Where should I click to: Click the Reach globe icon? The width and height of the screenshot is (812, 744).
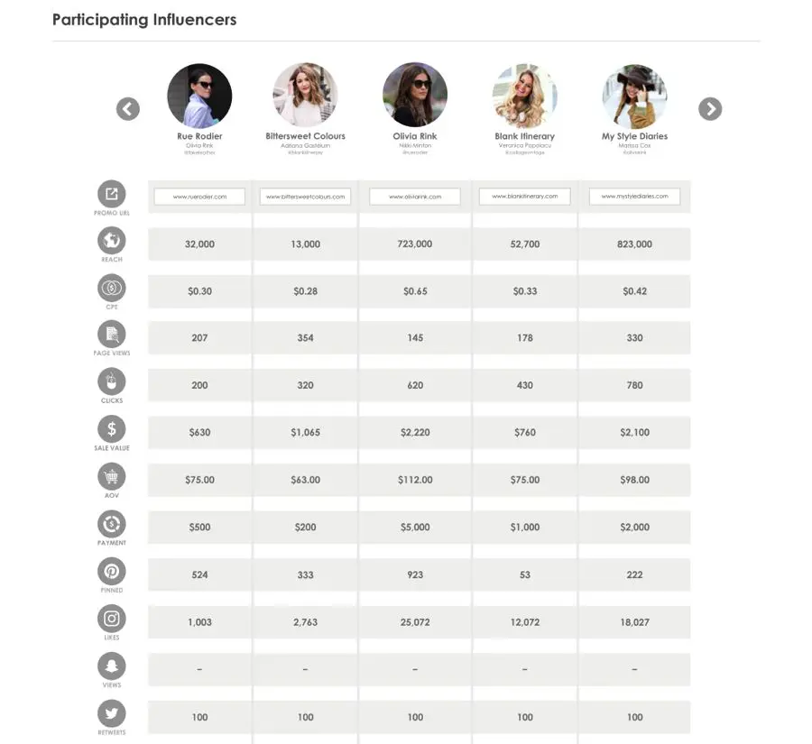[112, 241]
